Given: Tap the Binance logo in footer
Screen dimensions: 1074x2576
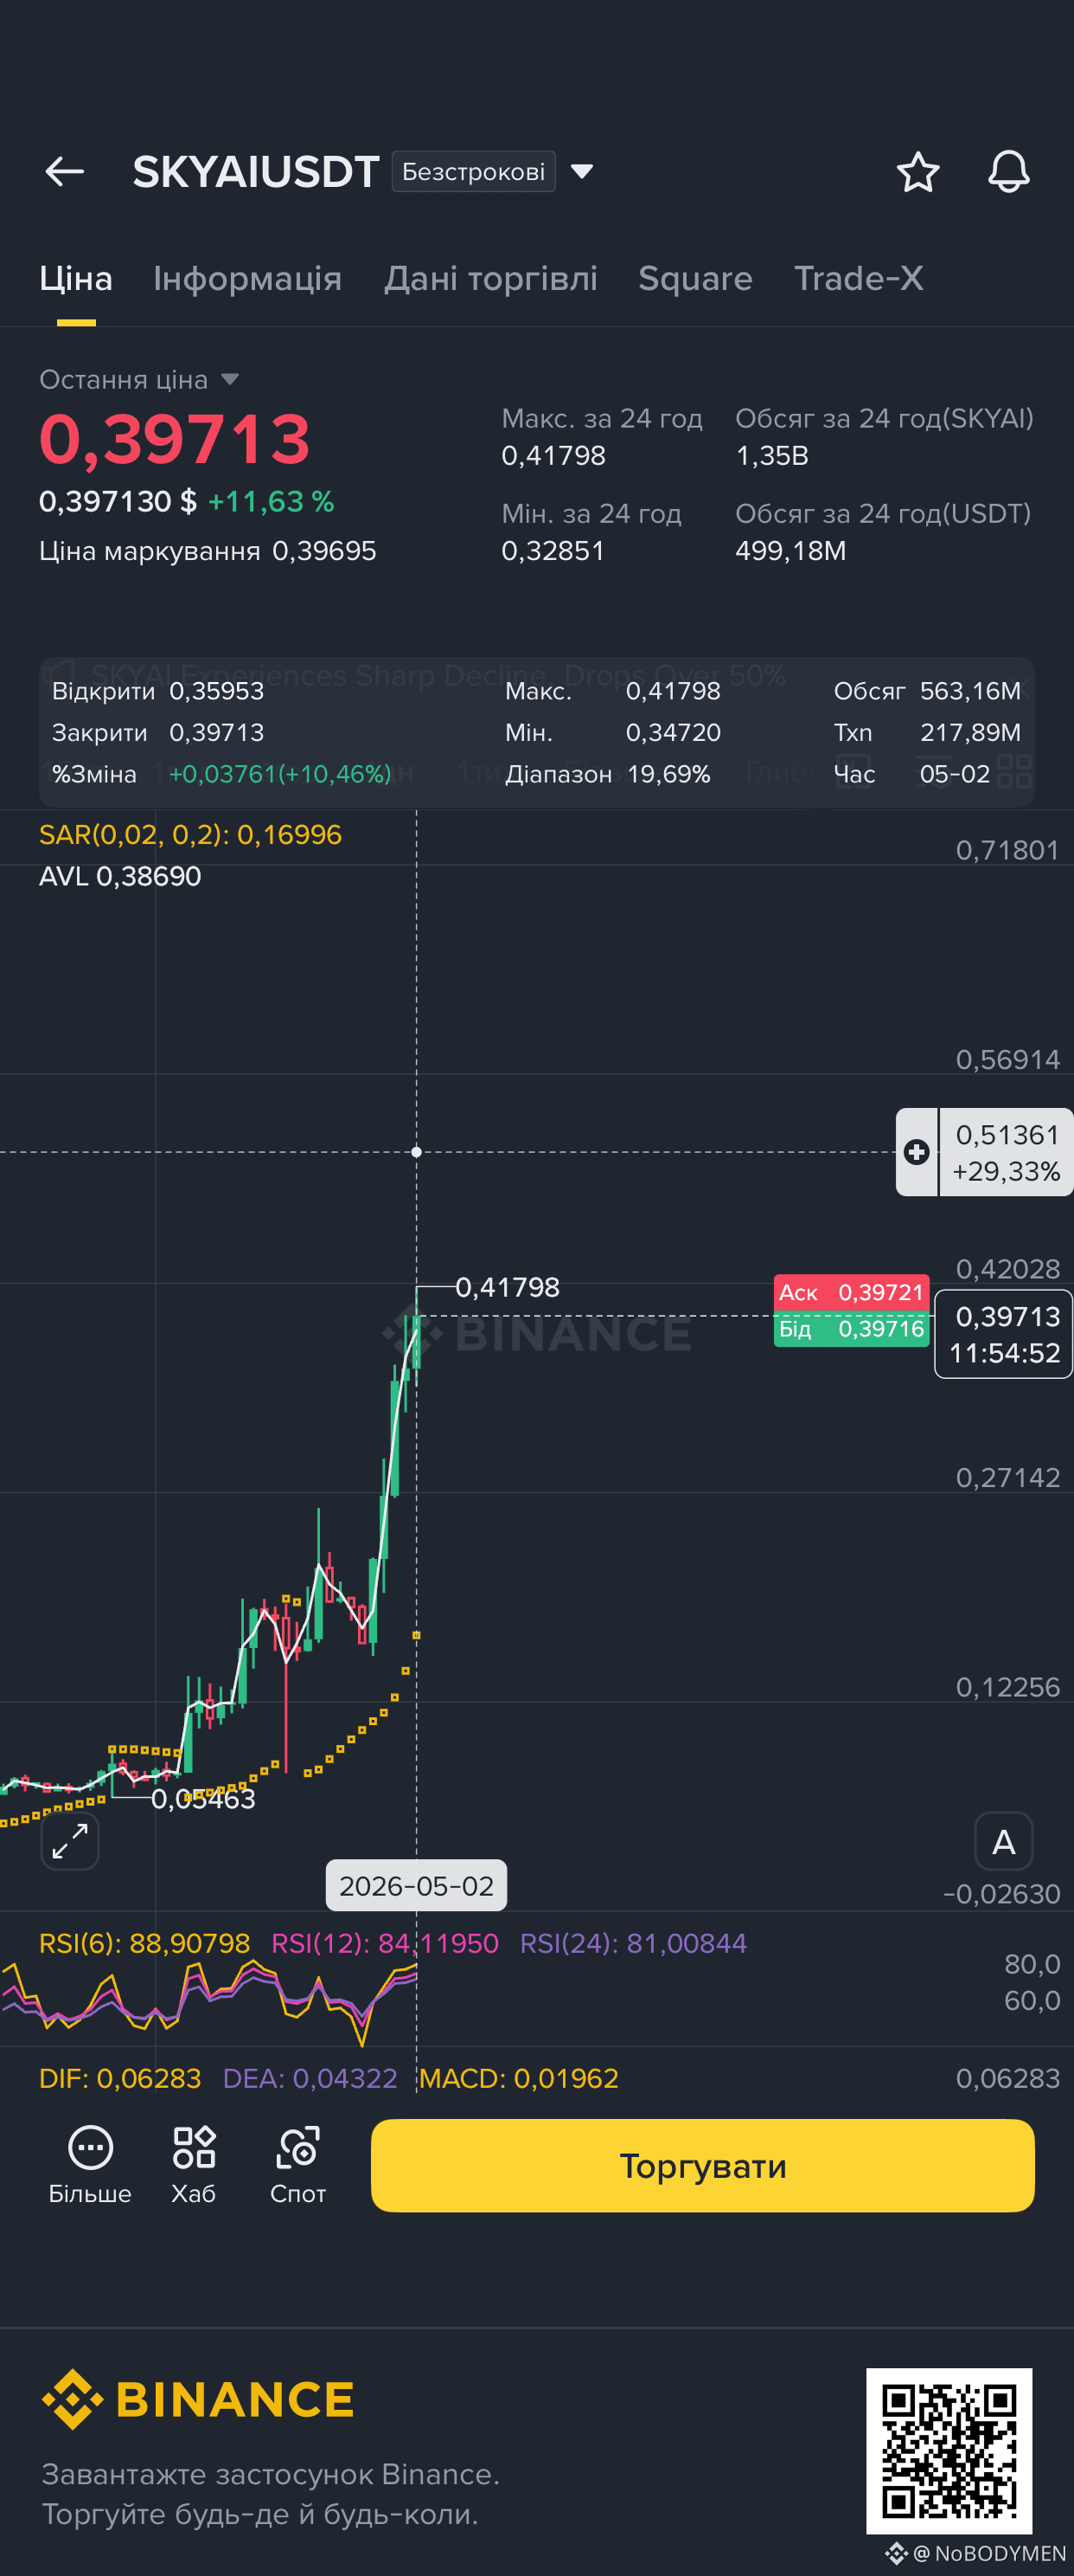Looking at the screenshot, I should [198, 2400].
